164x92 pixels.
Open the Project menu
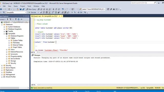point(23,6)
